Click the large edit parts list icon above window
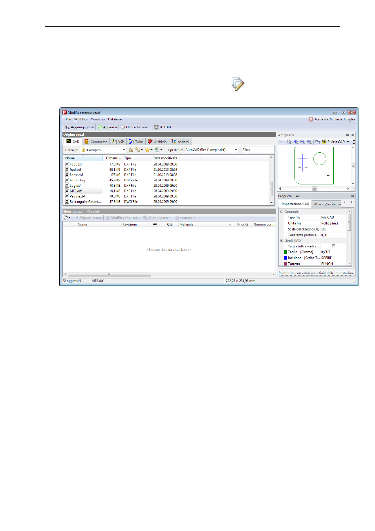Screen dimensions: 375x531 click(x=238, y=84)
